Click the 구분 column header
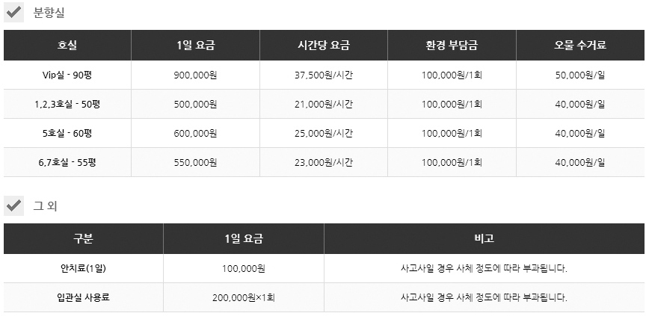Viewport: 649px width, 316px height. pos(84,239)
